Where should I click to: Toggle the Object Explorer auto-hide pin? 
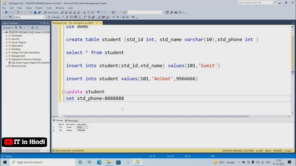[44, 23]
